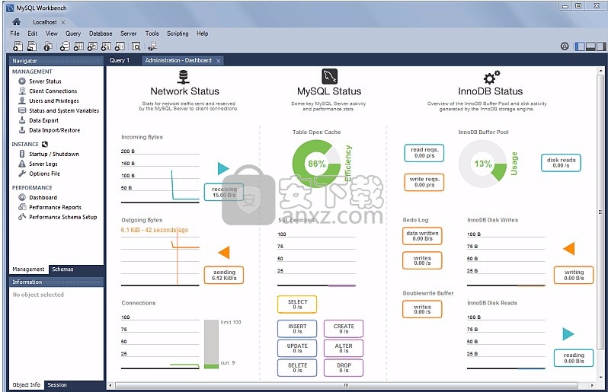608x392 pixels.
Task: Click the SELECT statements counter box
Action: tap(297, 304)
